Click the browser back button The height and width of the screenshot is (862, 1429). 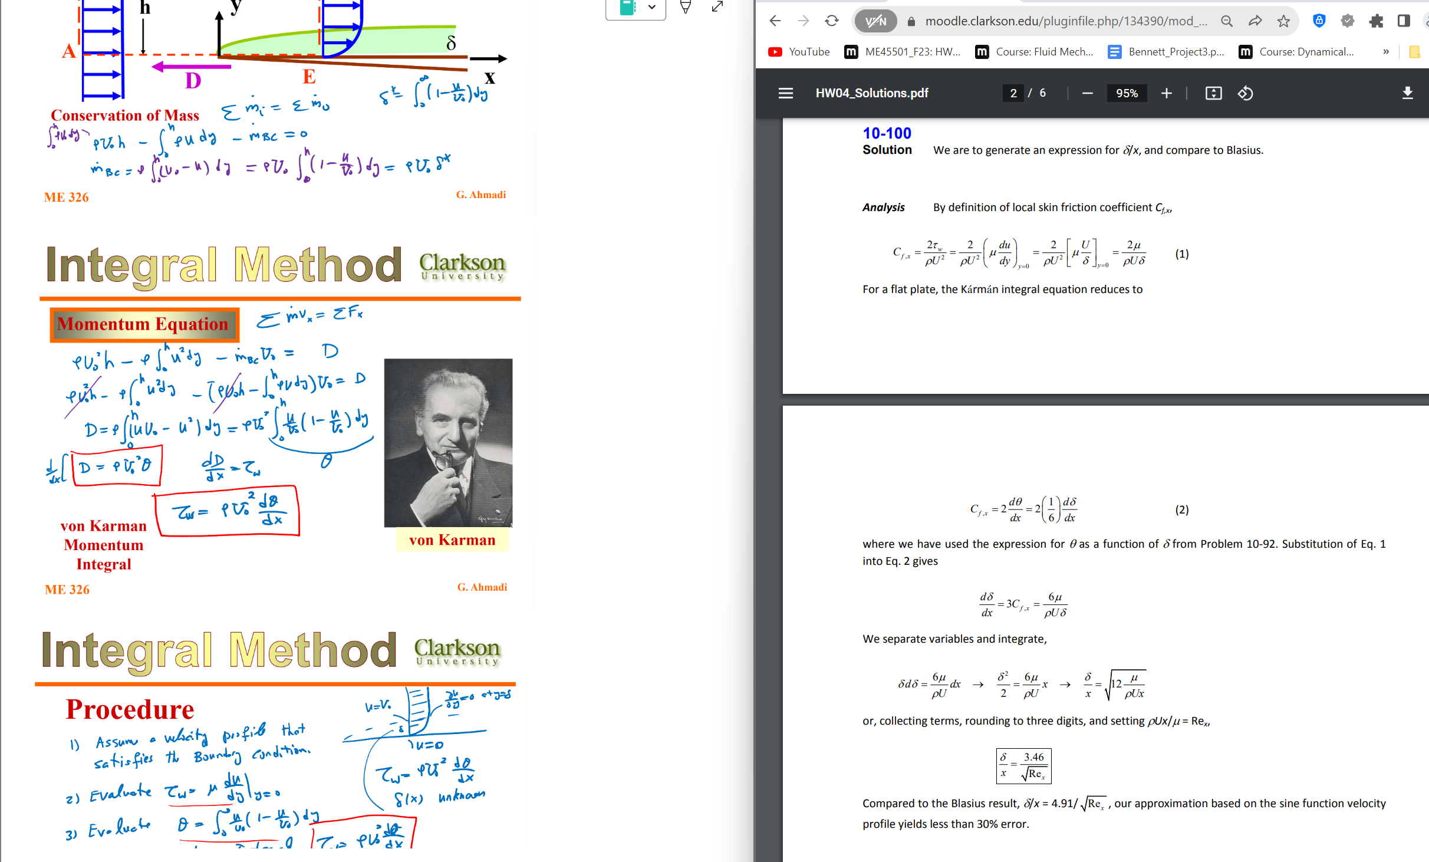(x=774, y=21)
